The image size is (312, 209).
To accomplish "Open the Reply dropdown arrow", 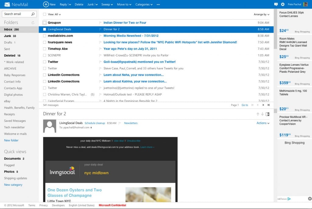I will tap(70, 5).
